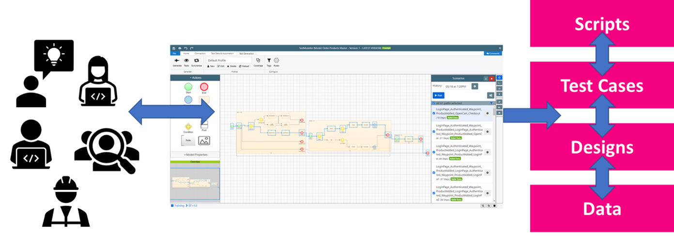
Task: Select the red End node action
Action: (x=204, y=87)
